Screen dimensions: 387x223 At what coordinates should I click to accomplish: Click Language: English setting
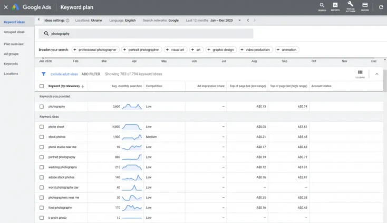(122, 20)
